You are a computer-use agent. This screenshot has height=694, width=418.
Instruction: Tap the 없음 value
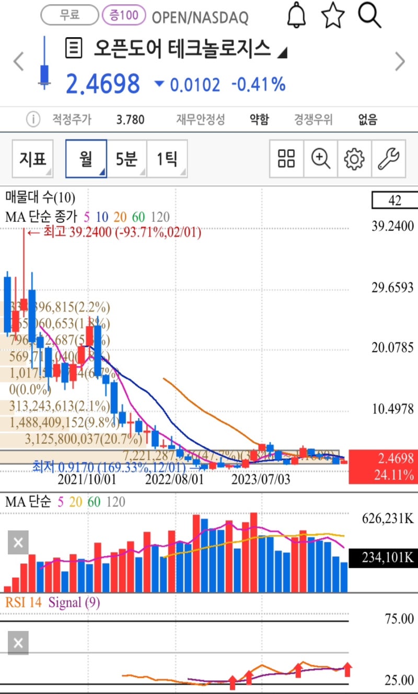coord(368,120)
